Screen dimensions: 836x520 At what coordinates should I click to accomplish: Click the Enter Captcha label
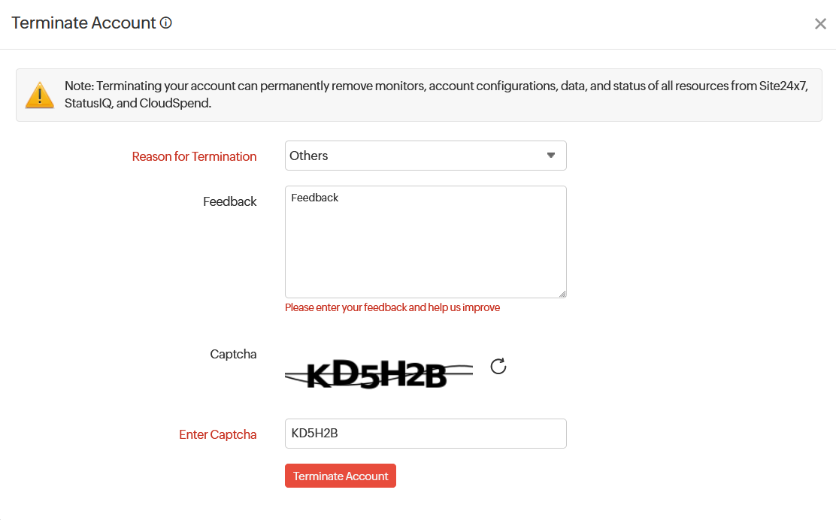(217, 434)
